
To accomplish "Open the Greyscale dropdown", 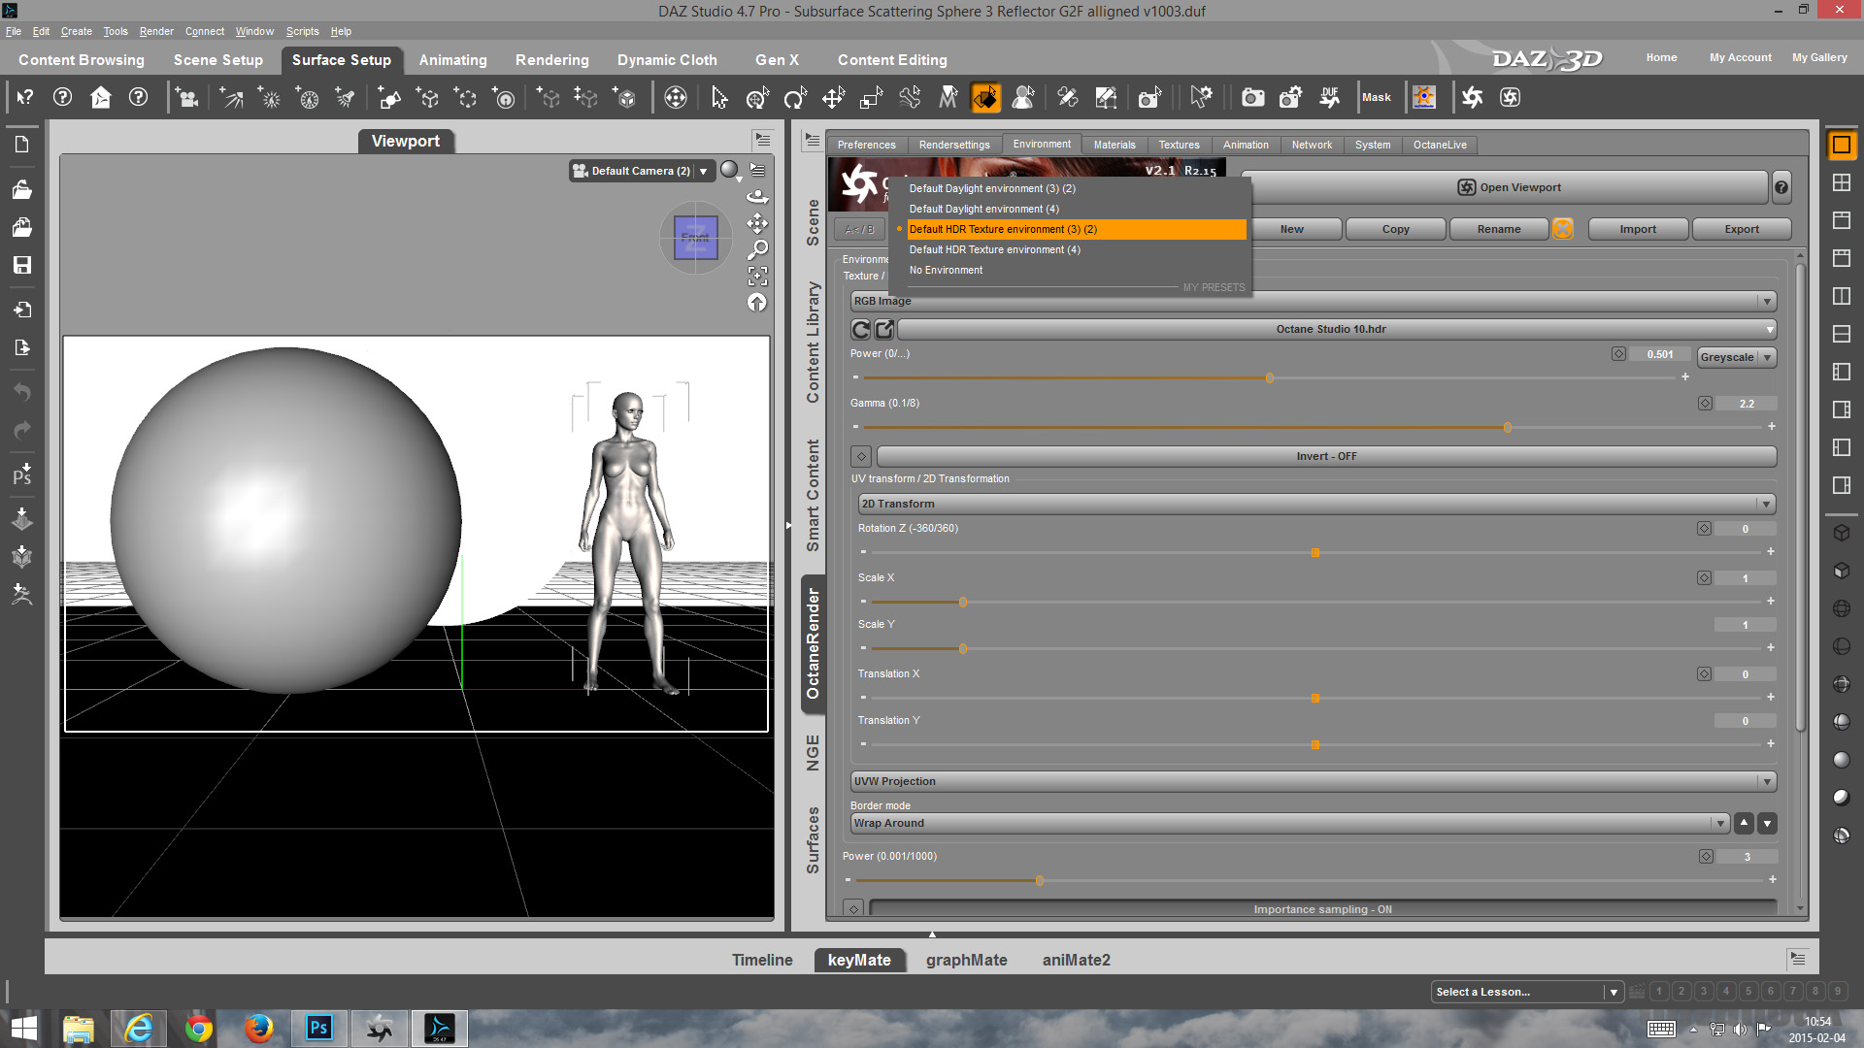I will pos(1736,357).
